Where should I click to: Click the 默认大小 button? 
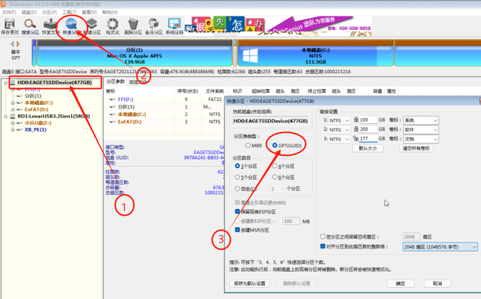(x=367, y=149)
